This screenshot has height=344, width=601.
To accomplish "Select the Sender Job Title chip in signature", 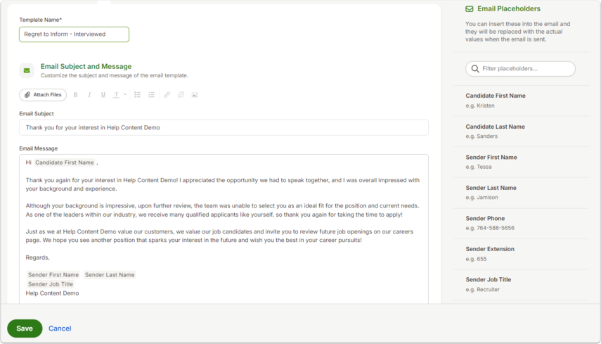I will click(50, 284).
